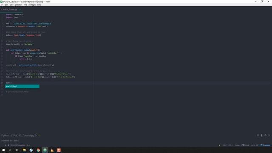Open the Git status bar item
The width and height of the screenshot is (272, 153).
tap(254, 145)
